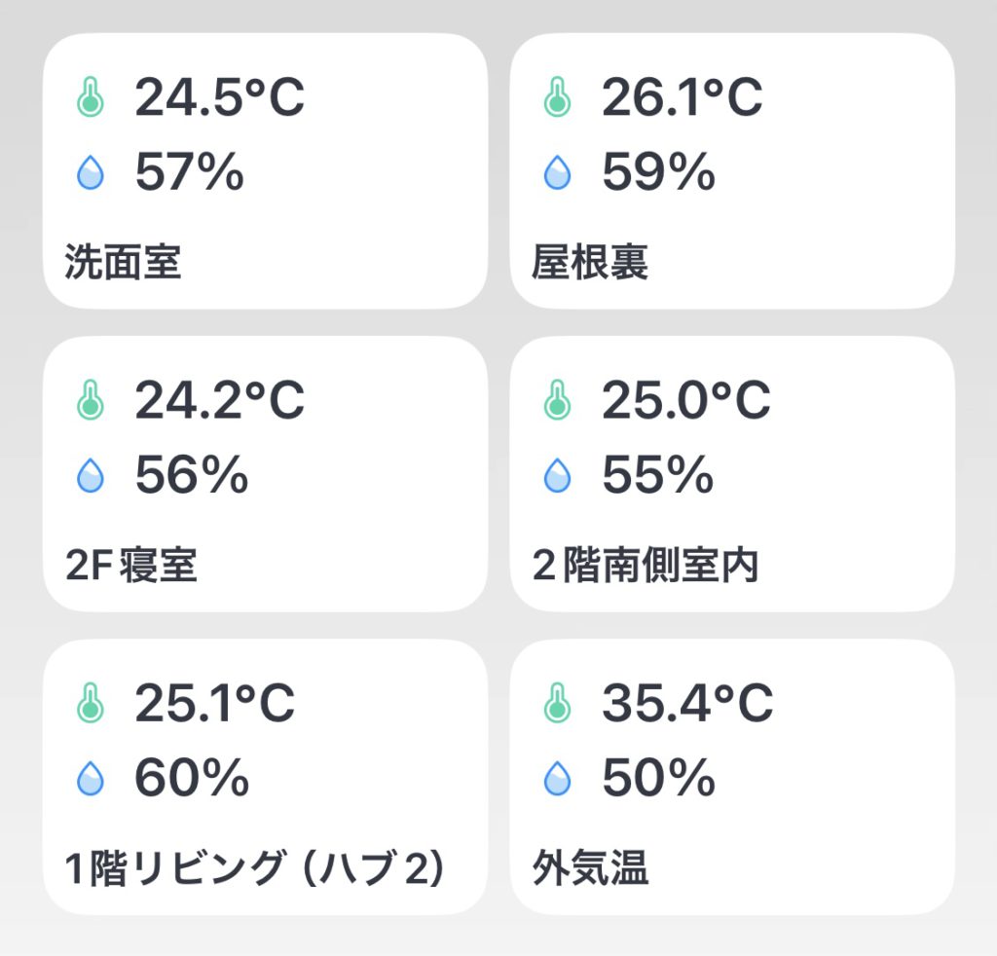Open the 屋根裏 sensor card

732,171
